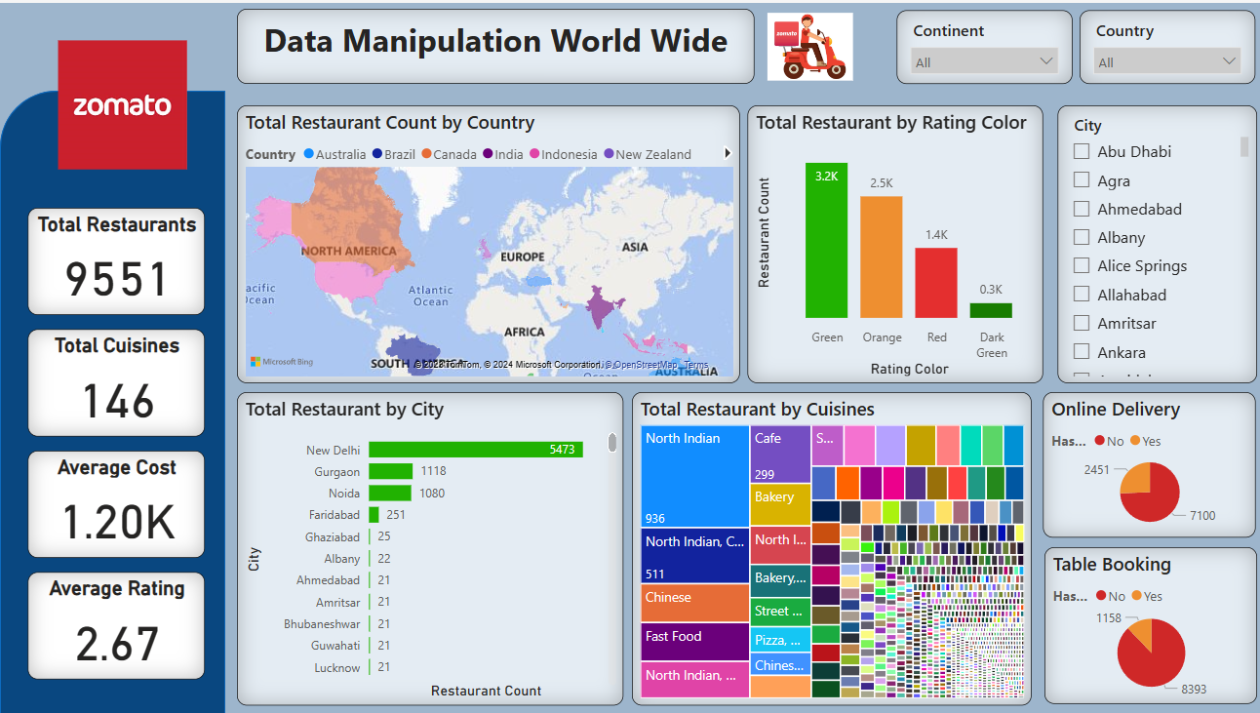Click the 'No' legend dot in Online Delivery

(x=1100, y=441)
